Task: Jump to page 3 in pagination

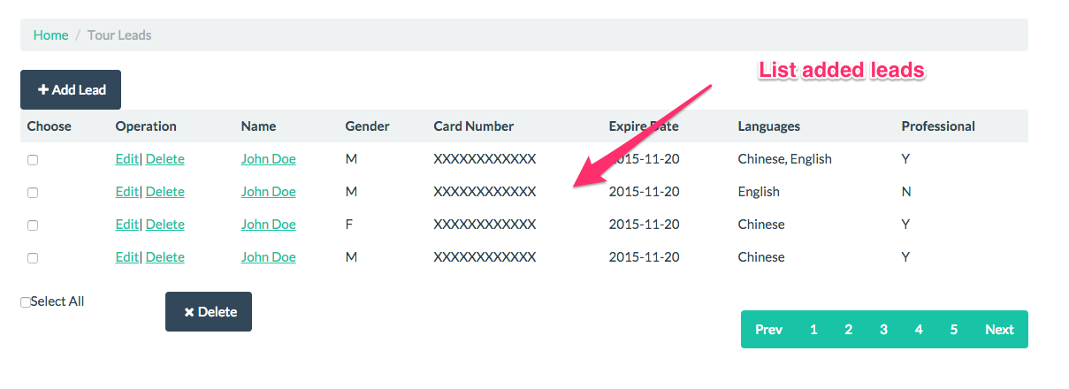Action: [883, 330]
